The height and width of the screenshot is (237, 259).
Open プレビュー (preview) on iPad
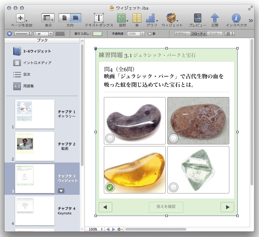(197, 18)
